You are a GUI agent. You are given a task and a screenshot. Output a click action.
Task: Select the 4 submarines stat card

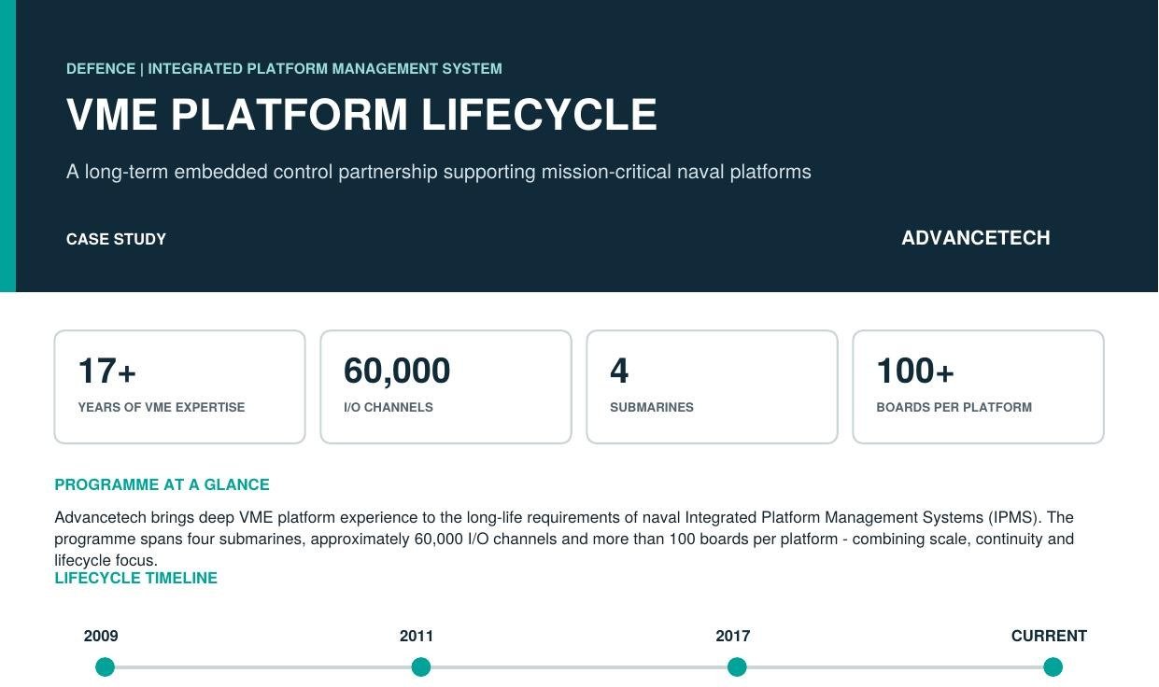click(x=713, y=386)
